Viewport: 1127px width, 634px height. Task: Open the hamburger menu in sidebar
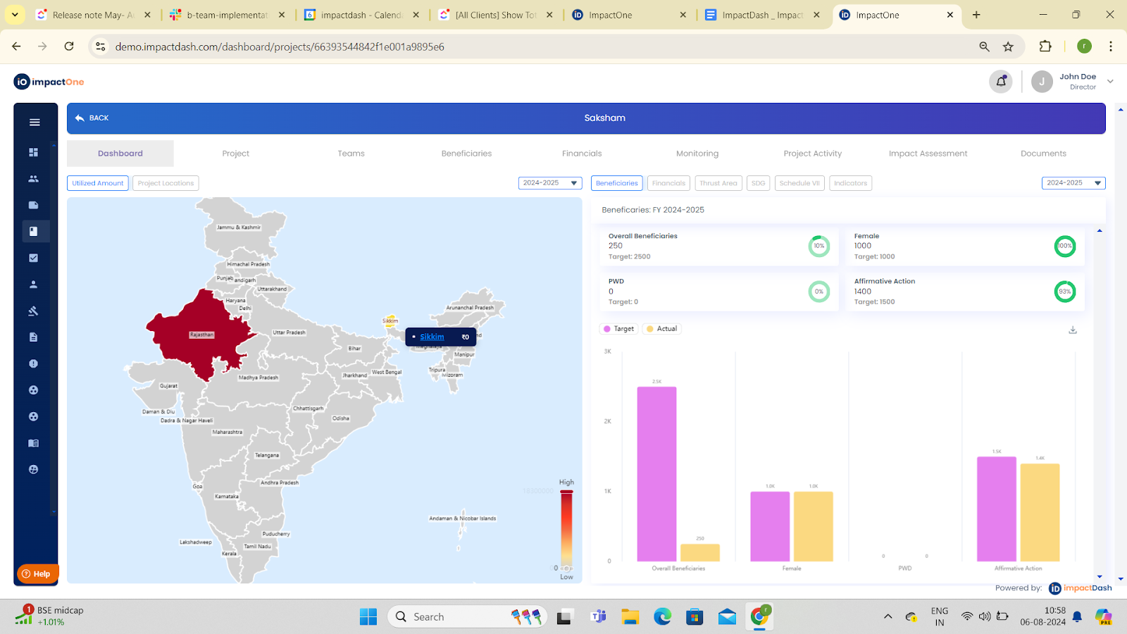(x=35, y=123)
